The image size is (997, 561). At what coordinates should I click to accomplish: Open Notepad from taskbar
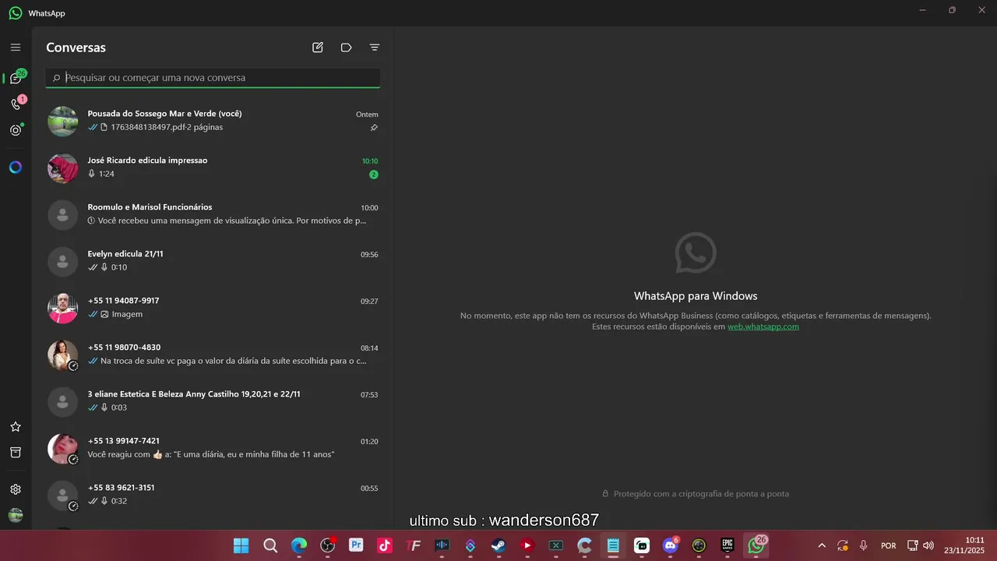(613, 545)
